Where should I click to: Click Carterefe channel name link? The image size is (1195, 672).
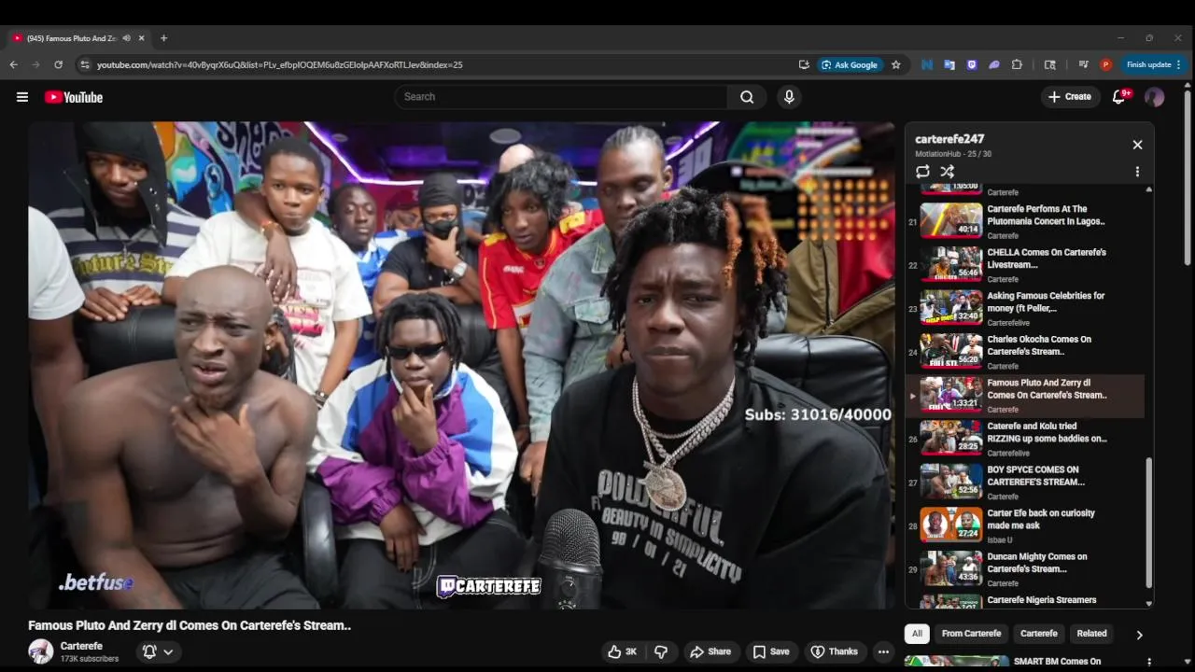tap(81, 646)
